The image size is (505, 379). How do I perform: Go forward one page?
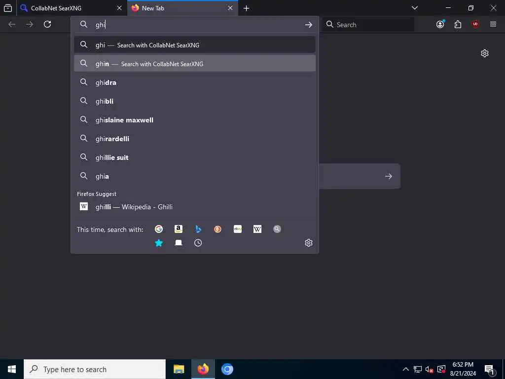point(30,24)
